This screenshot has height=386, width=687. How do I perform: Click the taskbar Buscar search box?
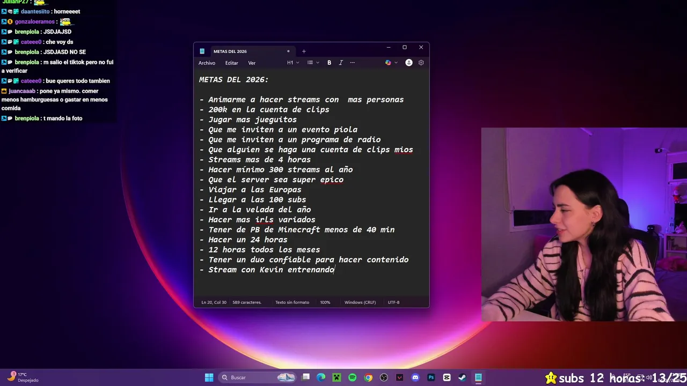pos(258,377)
